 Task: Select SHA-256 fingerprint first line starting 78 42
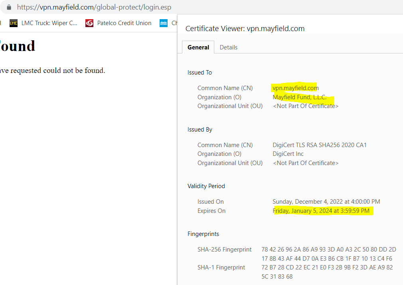[329, 250]
